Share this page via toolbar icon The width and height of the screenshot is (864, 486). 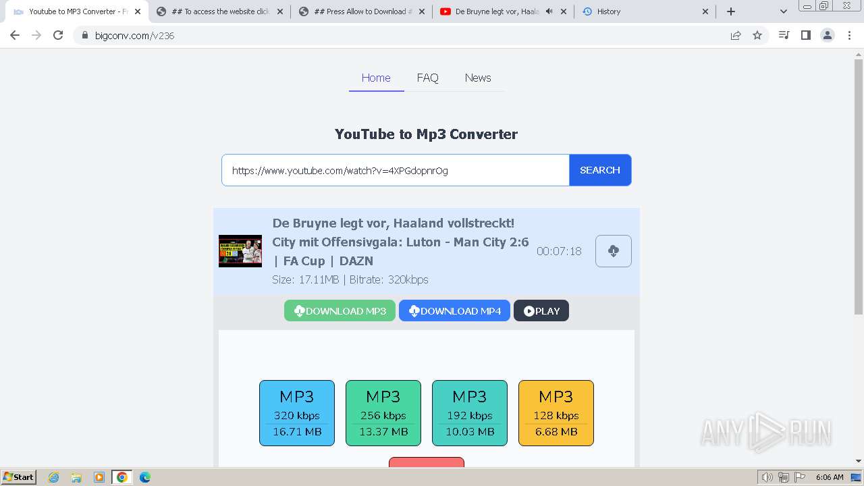[x=736, y=35]
